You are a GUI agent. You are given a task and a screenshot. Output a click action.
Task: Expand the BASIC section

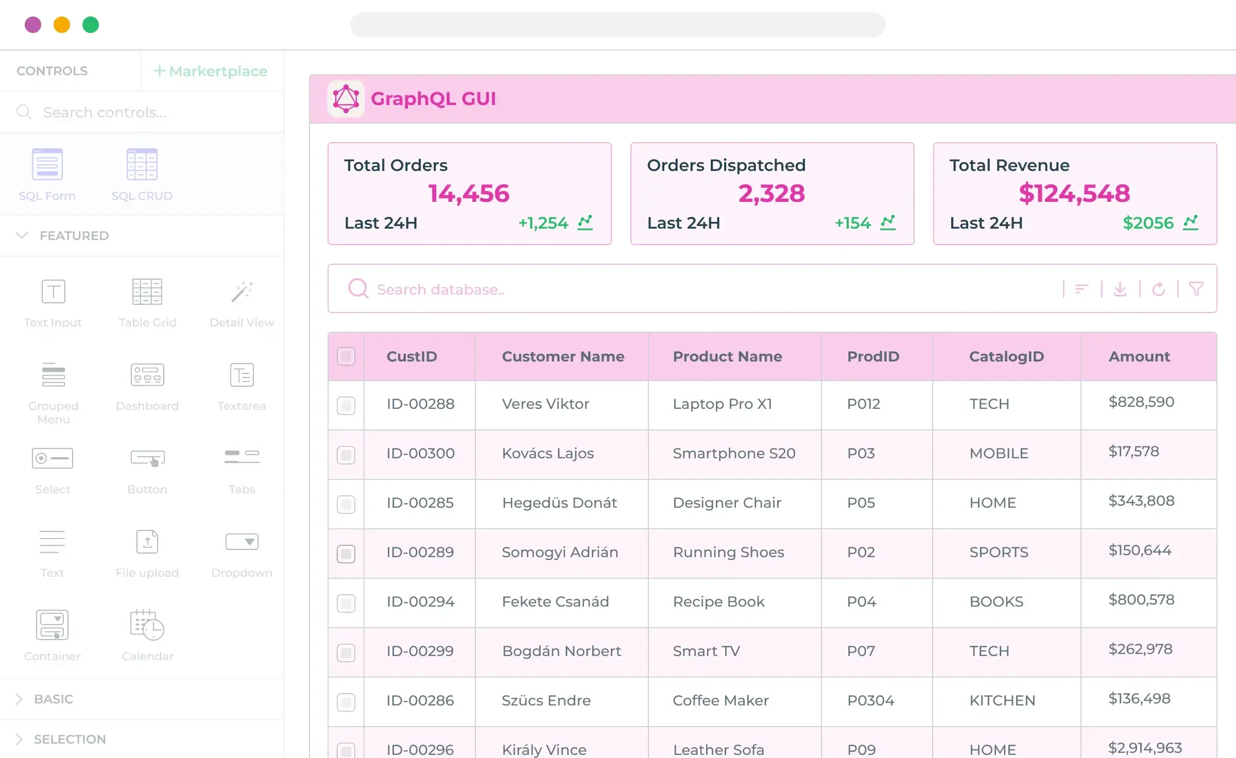pyautogui.click(x=20, y=699)
